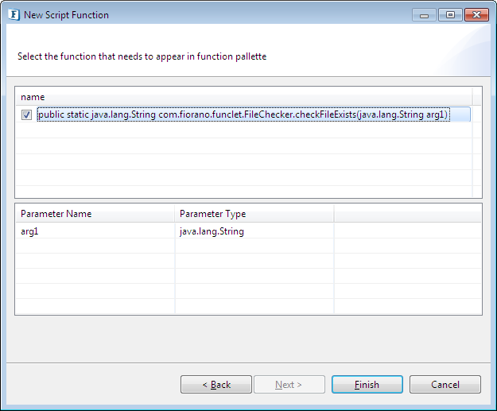Click empty row below arg1 parameter

pyautogui.click(x=248, y=246)
